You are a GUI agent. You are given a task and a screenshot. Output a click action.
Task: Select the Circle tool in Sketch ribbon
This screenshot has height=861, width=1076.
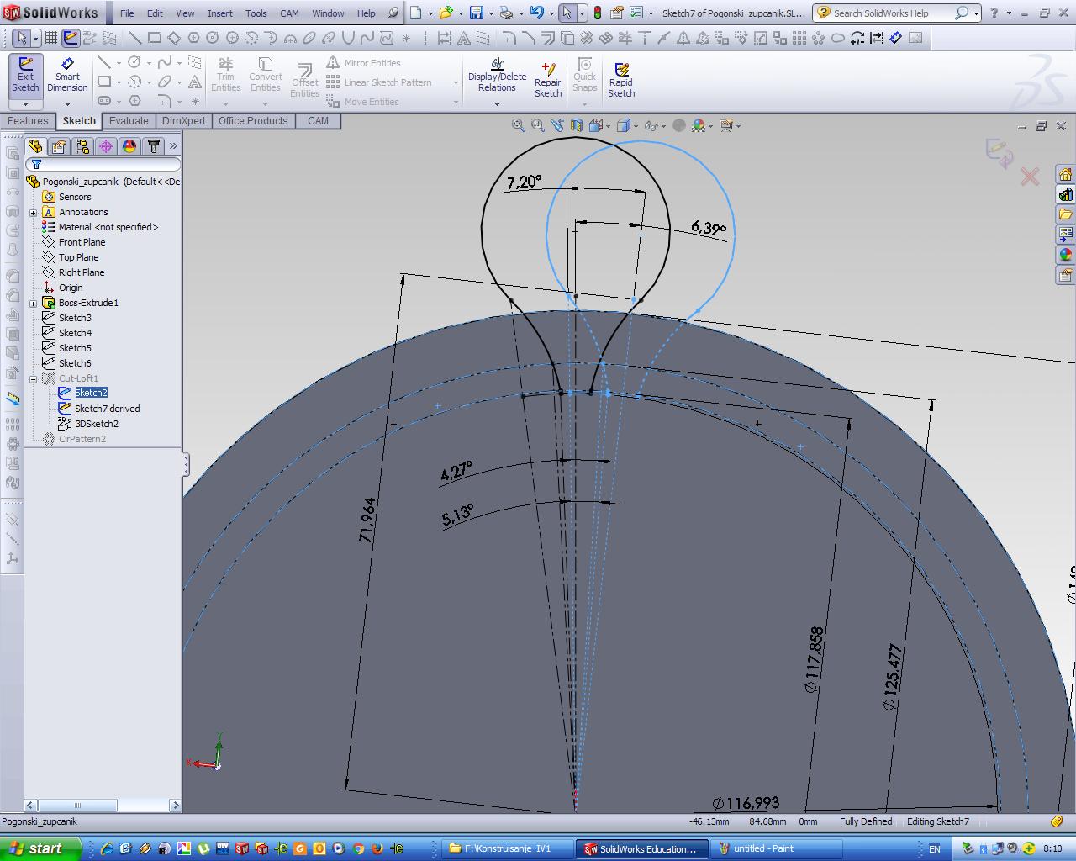(x=134, y=63)
